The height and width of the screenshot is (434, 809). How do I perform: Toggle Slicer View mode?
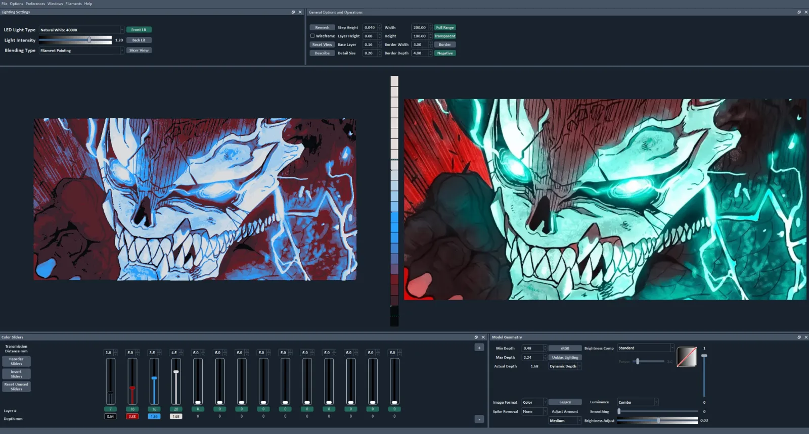coord(139,51)
